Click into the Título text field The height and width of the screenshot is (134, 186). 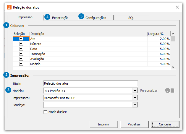[x=90, y=84]
